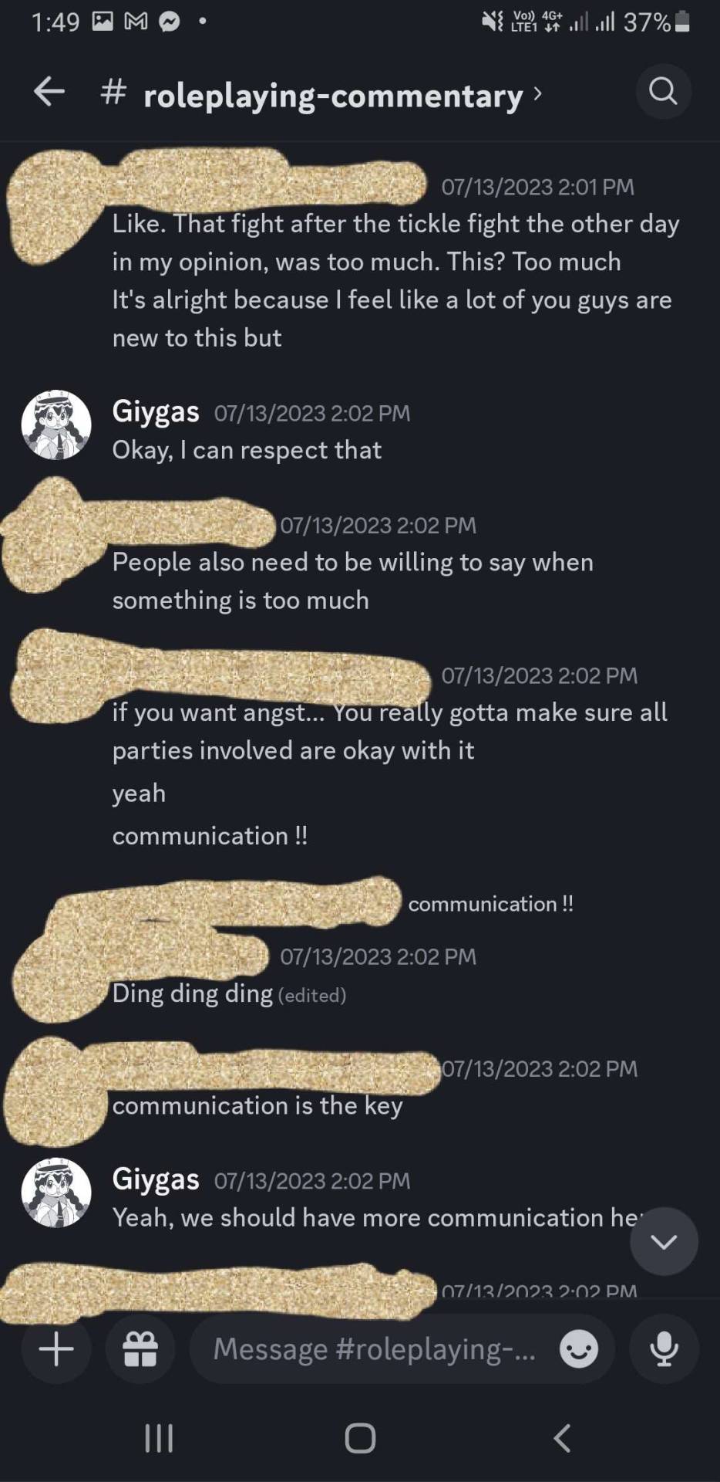The width and height of the screenshot is (720, 1482).
Task: Tap Android recent apps button
Action: pos(159,1439)
